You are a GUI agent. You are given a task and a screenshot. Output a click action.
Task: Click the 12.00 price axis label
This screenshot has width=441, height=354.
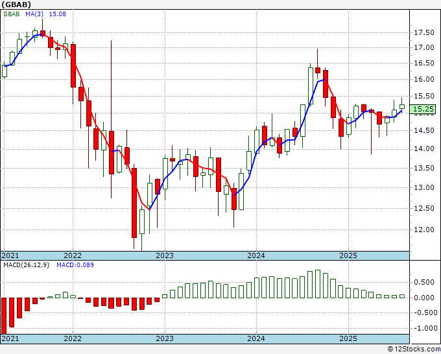tap(424, 230)
